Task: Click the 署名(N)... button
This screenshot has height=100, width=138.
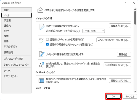Action: (124, 54)
